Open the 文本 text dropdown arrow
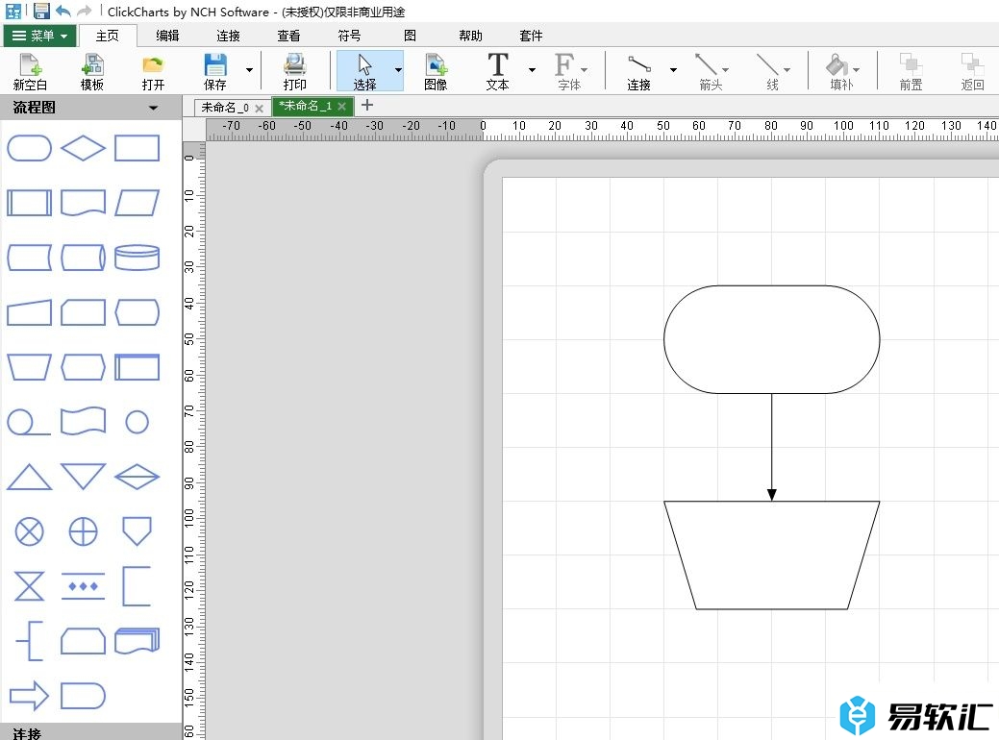999x740 pixels. tap(532, 70)
